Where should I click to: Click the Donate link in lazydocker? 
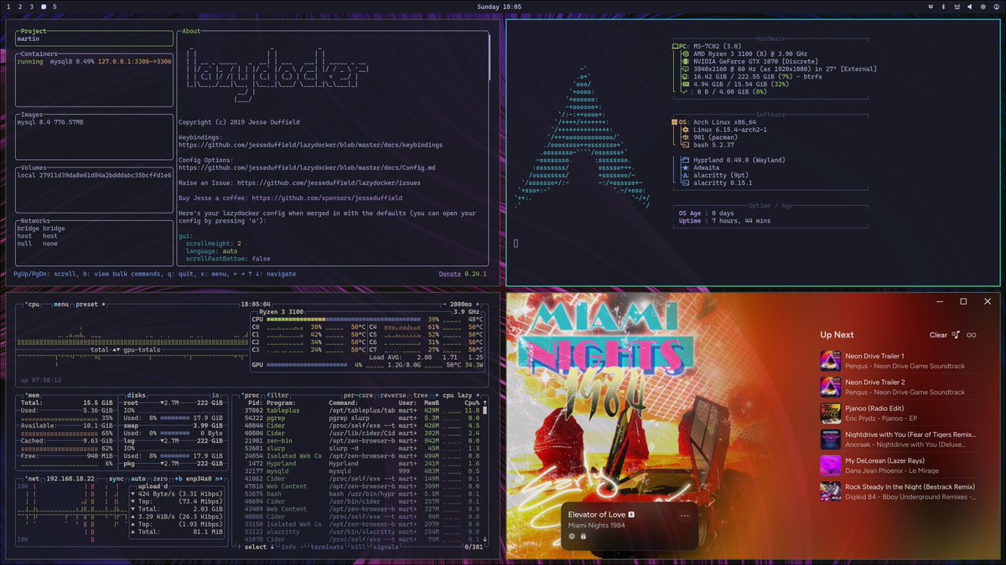(449, 274)
